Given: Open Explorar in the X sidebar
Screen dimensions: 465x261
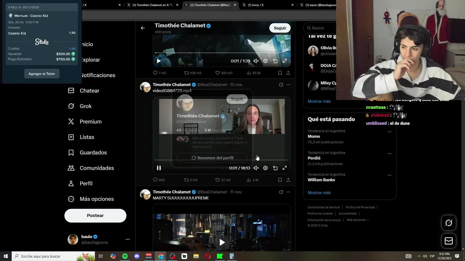Looking at the screenshot, I should click(x=90, y=60).
